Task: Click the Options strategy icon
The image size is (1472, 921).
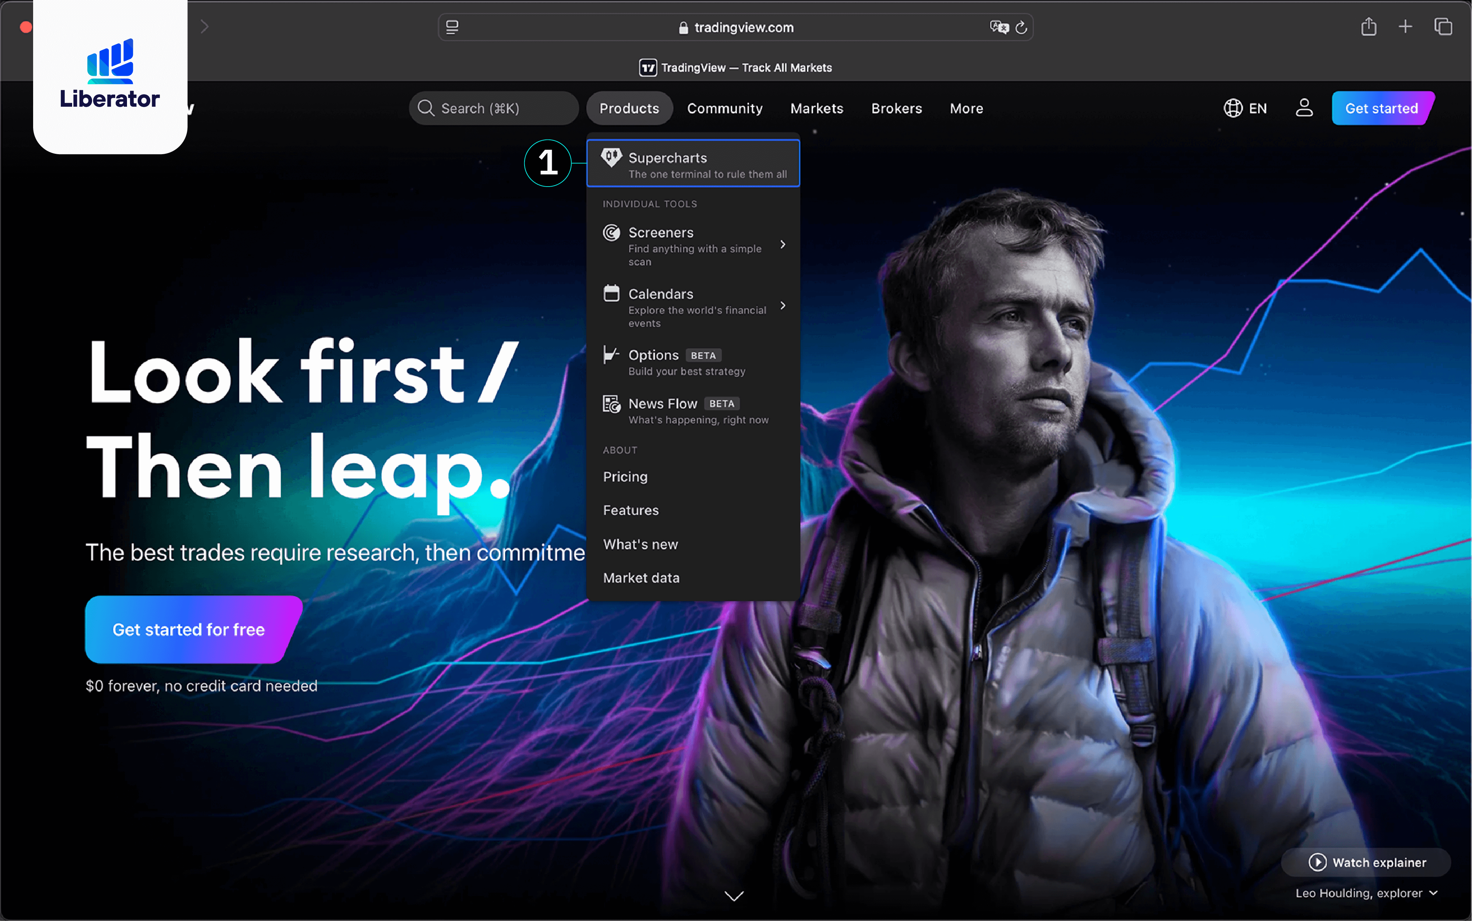Action: [611, 354]
